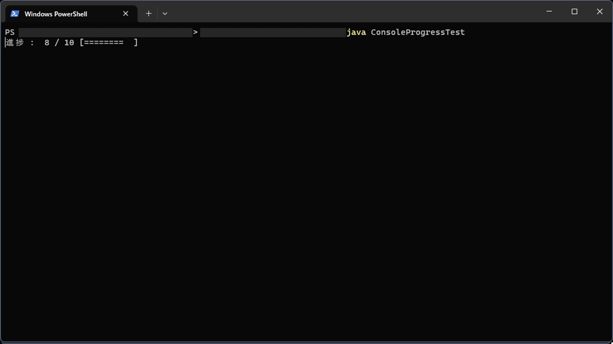Click the '8 / 10' progress count

pyautogui.click(x=59, y=43)
